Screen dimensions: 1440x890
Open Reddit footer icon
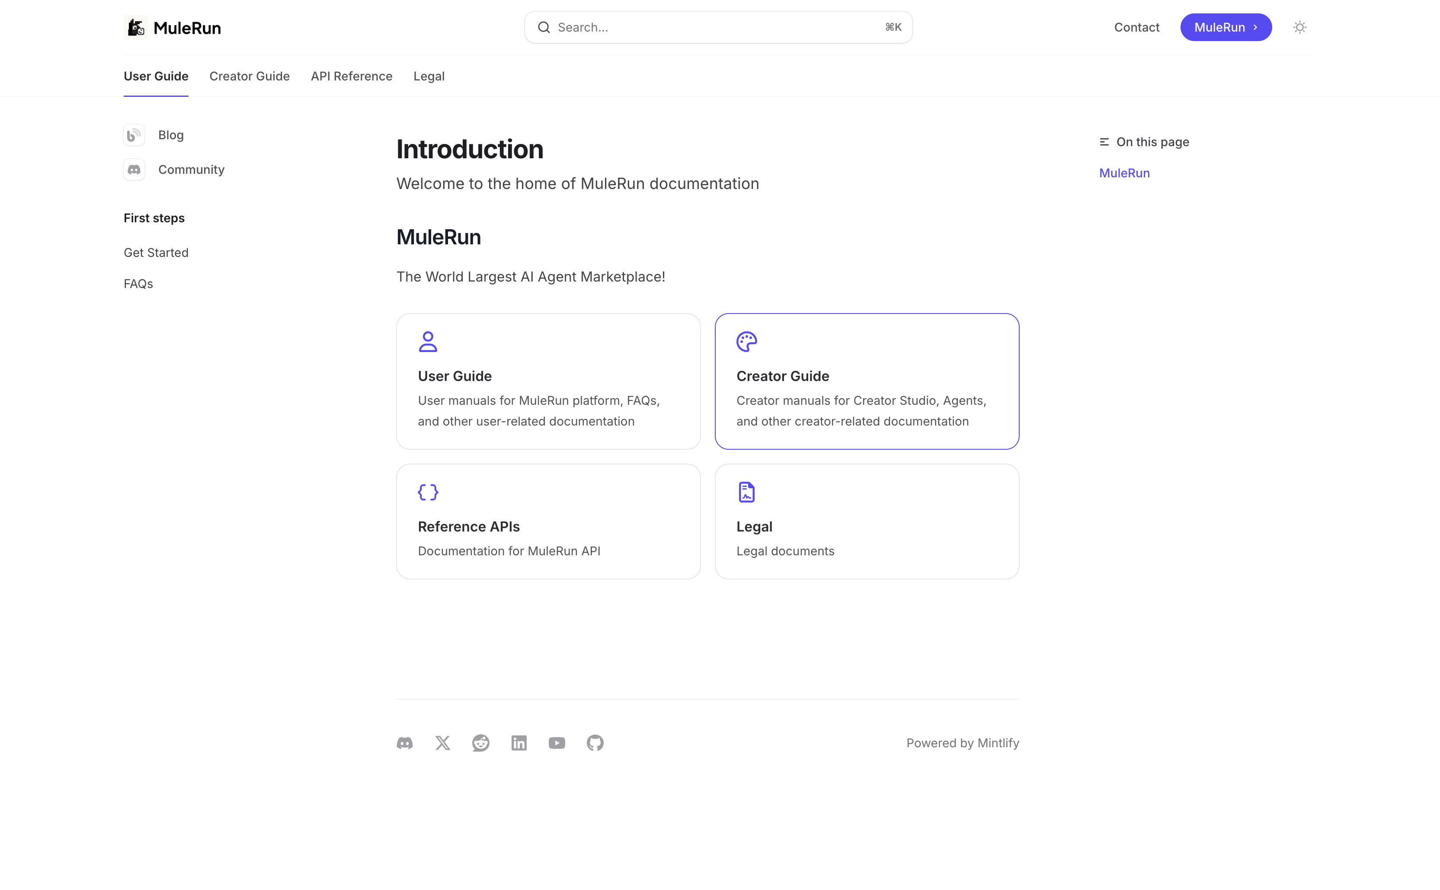(481, 743)
